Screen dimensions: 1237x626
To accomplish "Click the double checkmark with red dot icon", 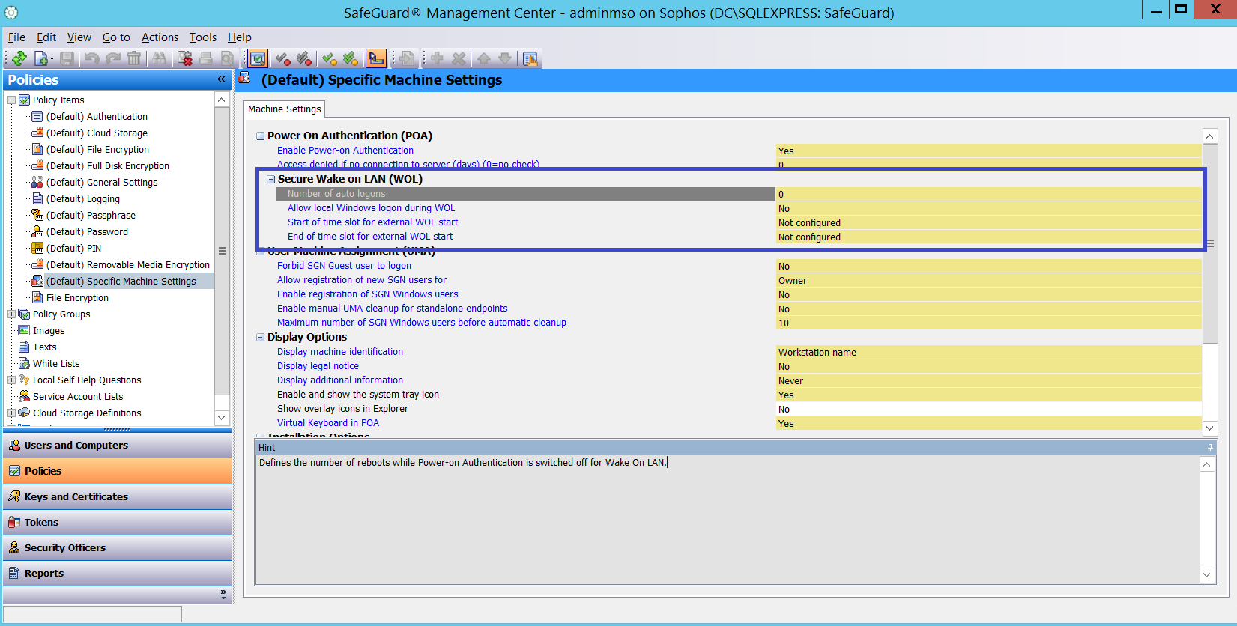I will click(x=303, y=58).
